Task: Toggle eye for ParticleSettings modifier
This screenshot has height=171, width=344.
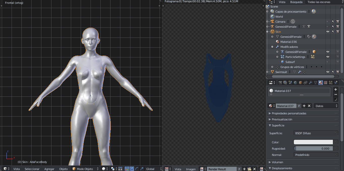Action: (x=328, y=57)
